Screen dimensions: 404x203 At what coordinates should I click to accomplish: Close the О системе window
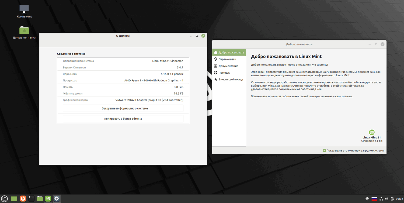(x=203, y=36)
